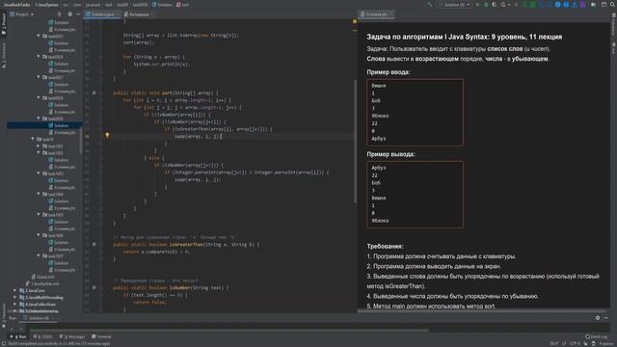617x347 pixels.
Task: Click the Run button in the top toolbar
Action: [x=478, y=5]
